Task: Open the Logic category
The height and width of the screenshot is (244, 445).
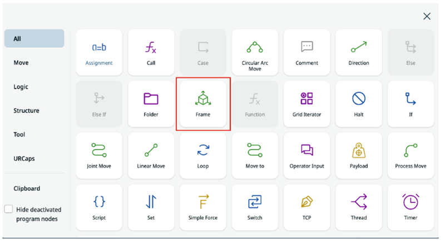Action: coord(21,87)
